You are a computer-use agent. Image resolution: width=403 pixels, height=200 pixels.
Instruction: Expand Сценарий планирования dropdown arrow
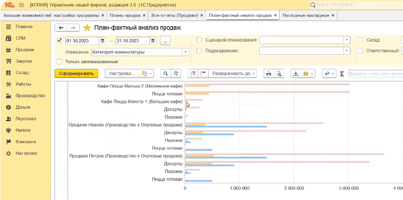click(x=347, y=40)
